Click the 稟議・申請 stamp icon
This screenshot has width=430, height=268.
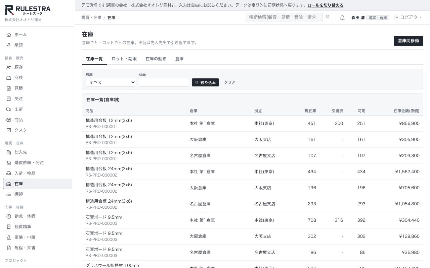point(9,237)
